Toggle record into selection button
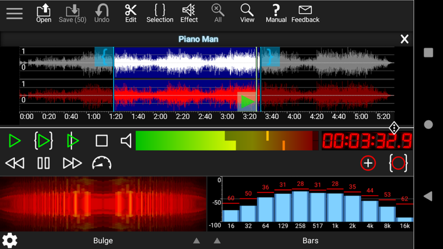The width and height of the screenshot is (443, 249). (398, 163)
